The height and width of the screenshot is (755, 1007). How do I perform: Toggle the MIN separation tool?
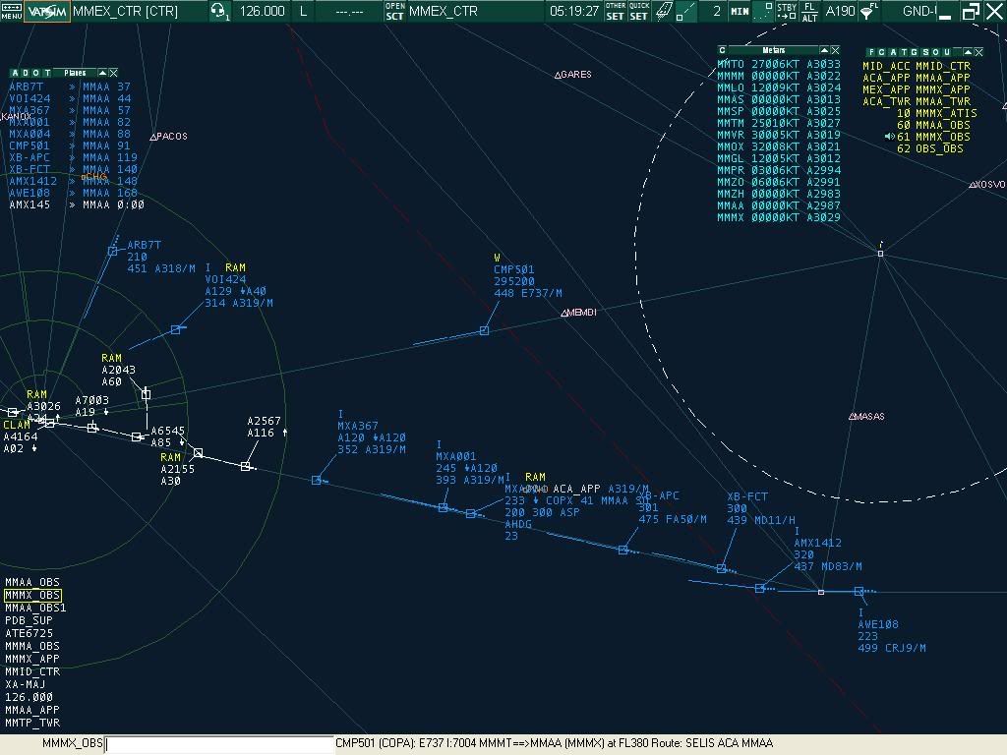click(x=739, y=11)
